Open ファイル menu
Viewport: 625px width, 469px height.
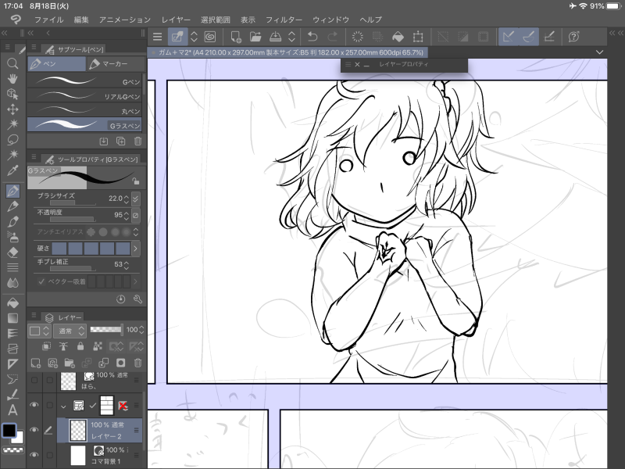coord(48,20)
